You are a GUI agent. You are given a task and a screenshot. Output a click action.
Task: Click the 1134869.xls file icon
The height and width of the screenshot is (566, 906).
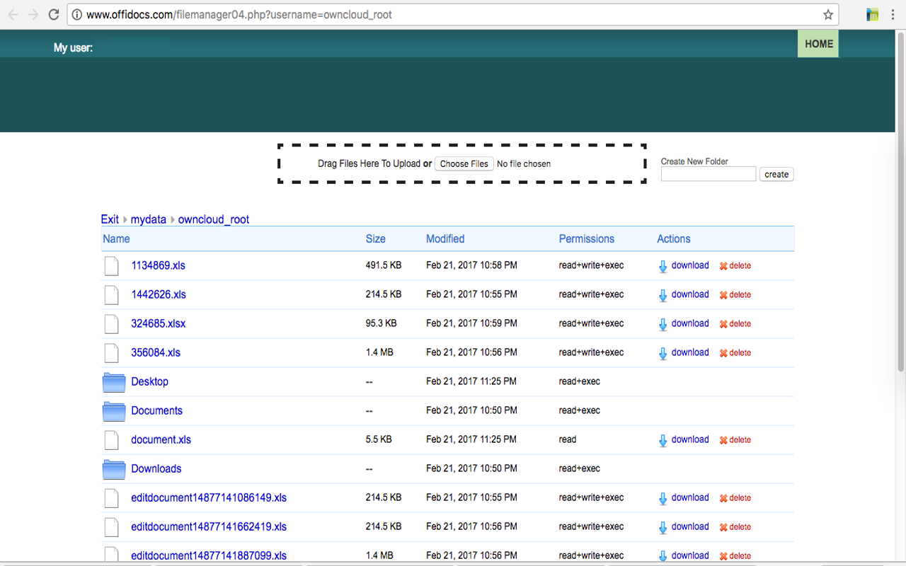click(x=112, y=266)
